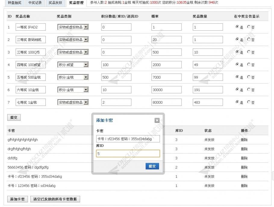Expand category dropdown for 七等奖 1金钱
Image resolution: width=274 pixels, height=207 pixels.
(86, 102)
